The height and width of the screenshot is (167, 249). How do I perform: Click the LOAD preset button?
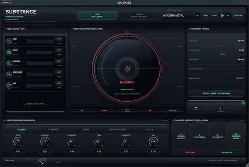pos(215,16)
